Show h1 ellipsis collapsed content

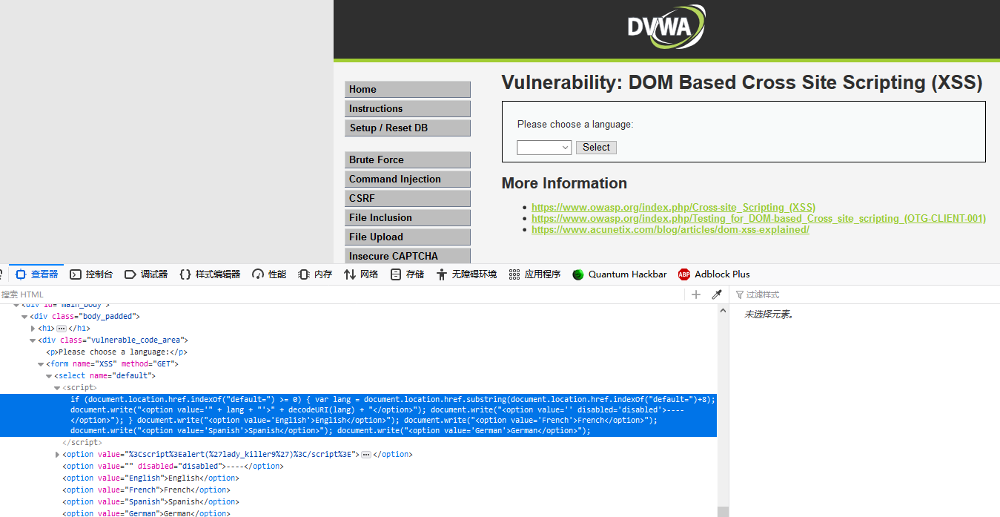coord(61,329)
